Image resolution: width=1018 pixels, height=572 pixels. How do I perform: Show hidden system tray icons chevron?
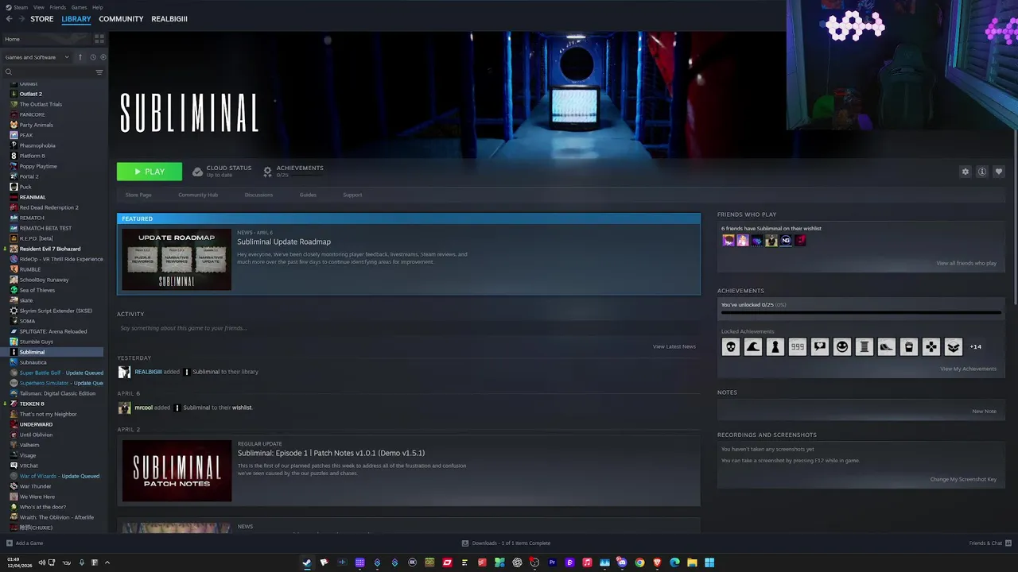[107, 562]
